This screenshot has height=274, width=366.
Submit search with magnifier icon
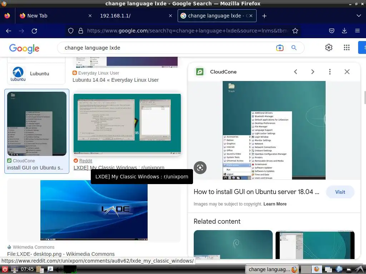click(x=294, y=48)
